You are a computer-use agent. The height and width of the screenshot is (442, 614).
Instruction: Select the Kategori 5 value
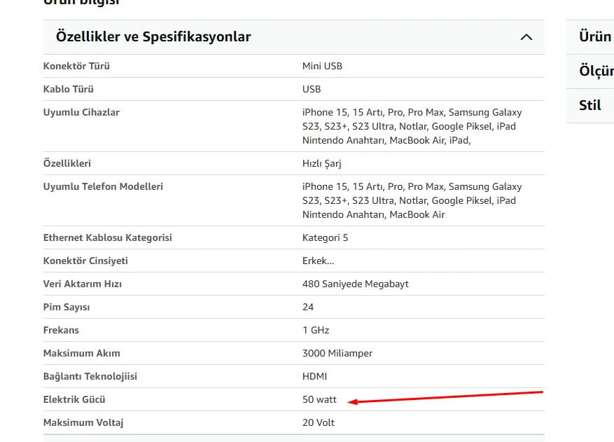pos(325,237)
